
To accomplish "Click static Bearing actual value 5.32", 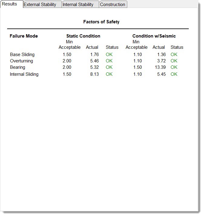I will (94, 67).
